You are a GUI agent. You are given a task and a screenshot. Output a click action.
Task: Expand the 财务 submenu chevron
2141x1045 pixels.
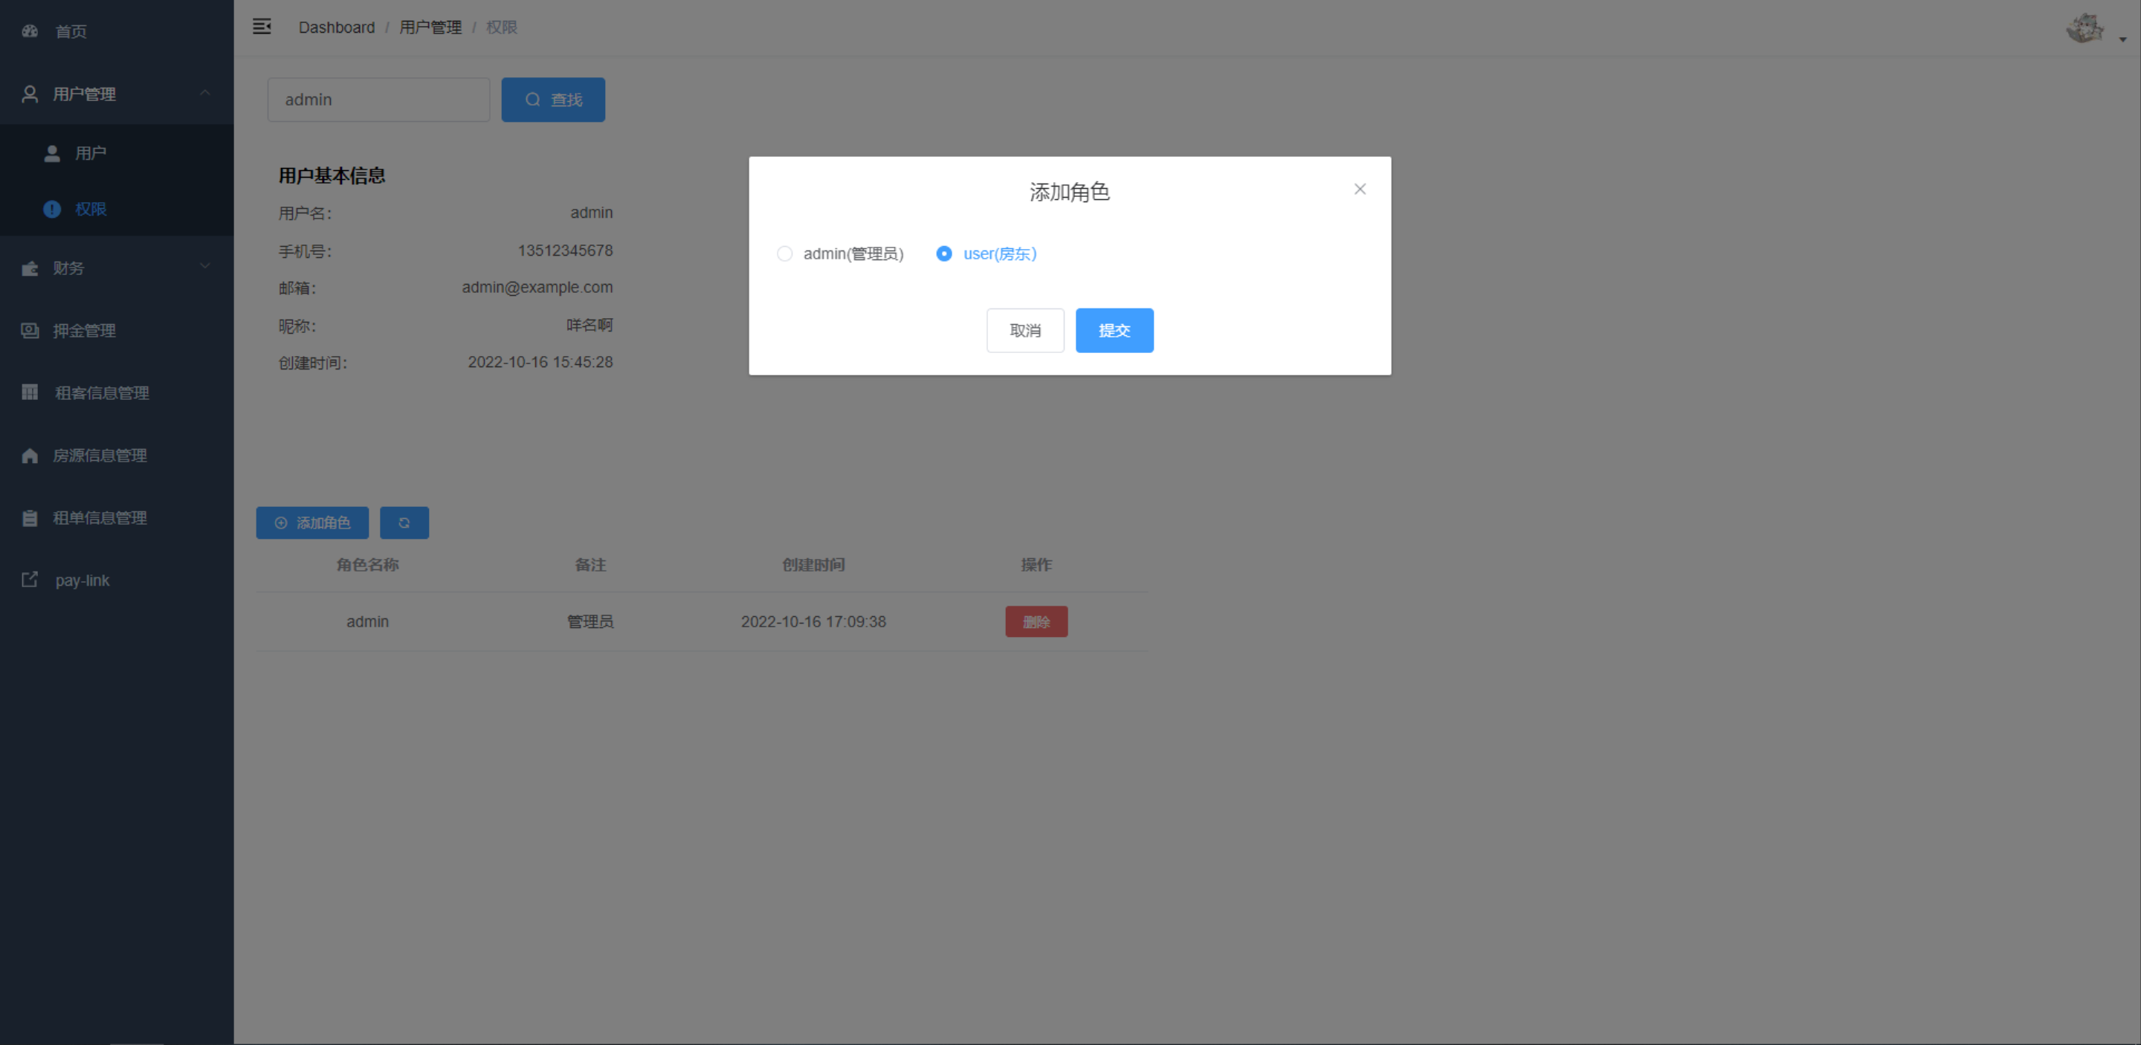pyautogui.click(x=204, y=267)
